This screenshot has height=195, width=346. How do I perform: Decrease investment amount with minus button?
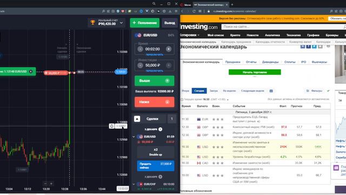click(x=140, y=65)
